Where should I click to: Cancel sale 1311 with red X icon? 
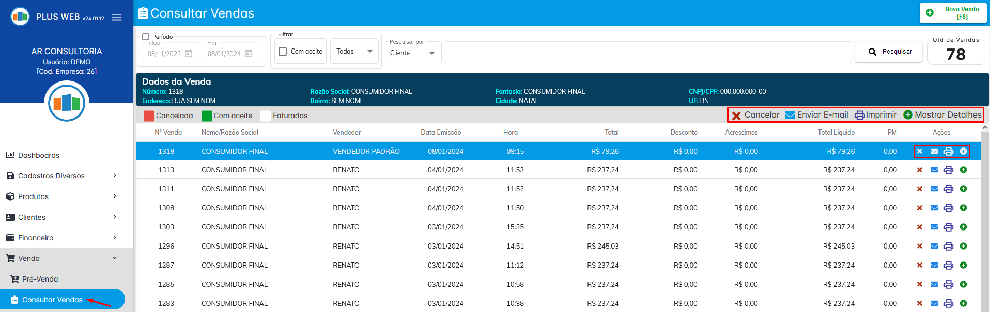919,189
